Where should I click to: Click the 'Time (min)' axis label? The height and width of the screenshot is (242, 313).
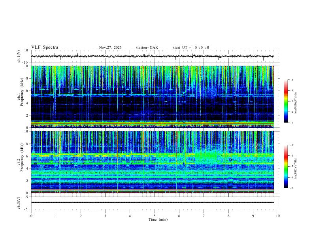[x=158, y=219]
